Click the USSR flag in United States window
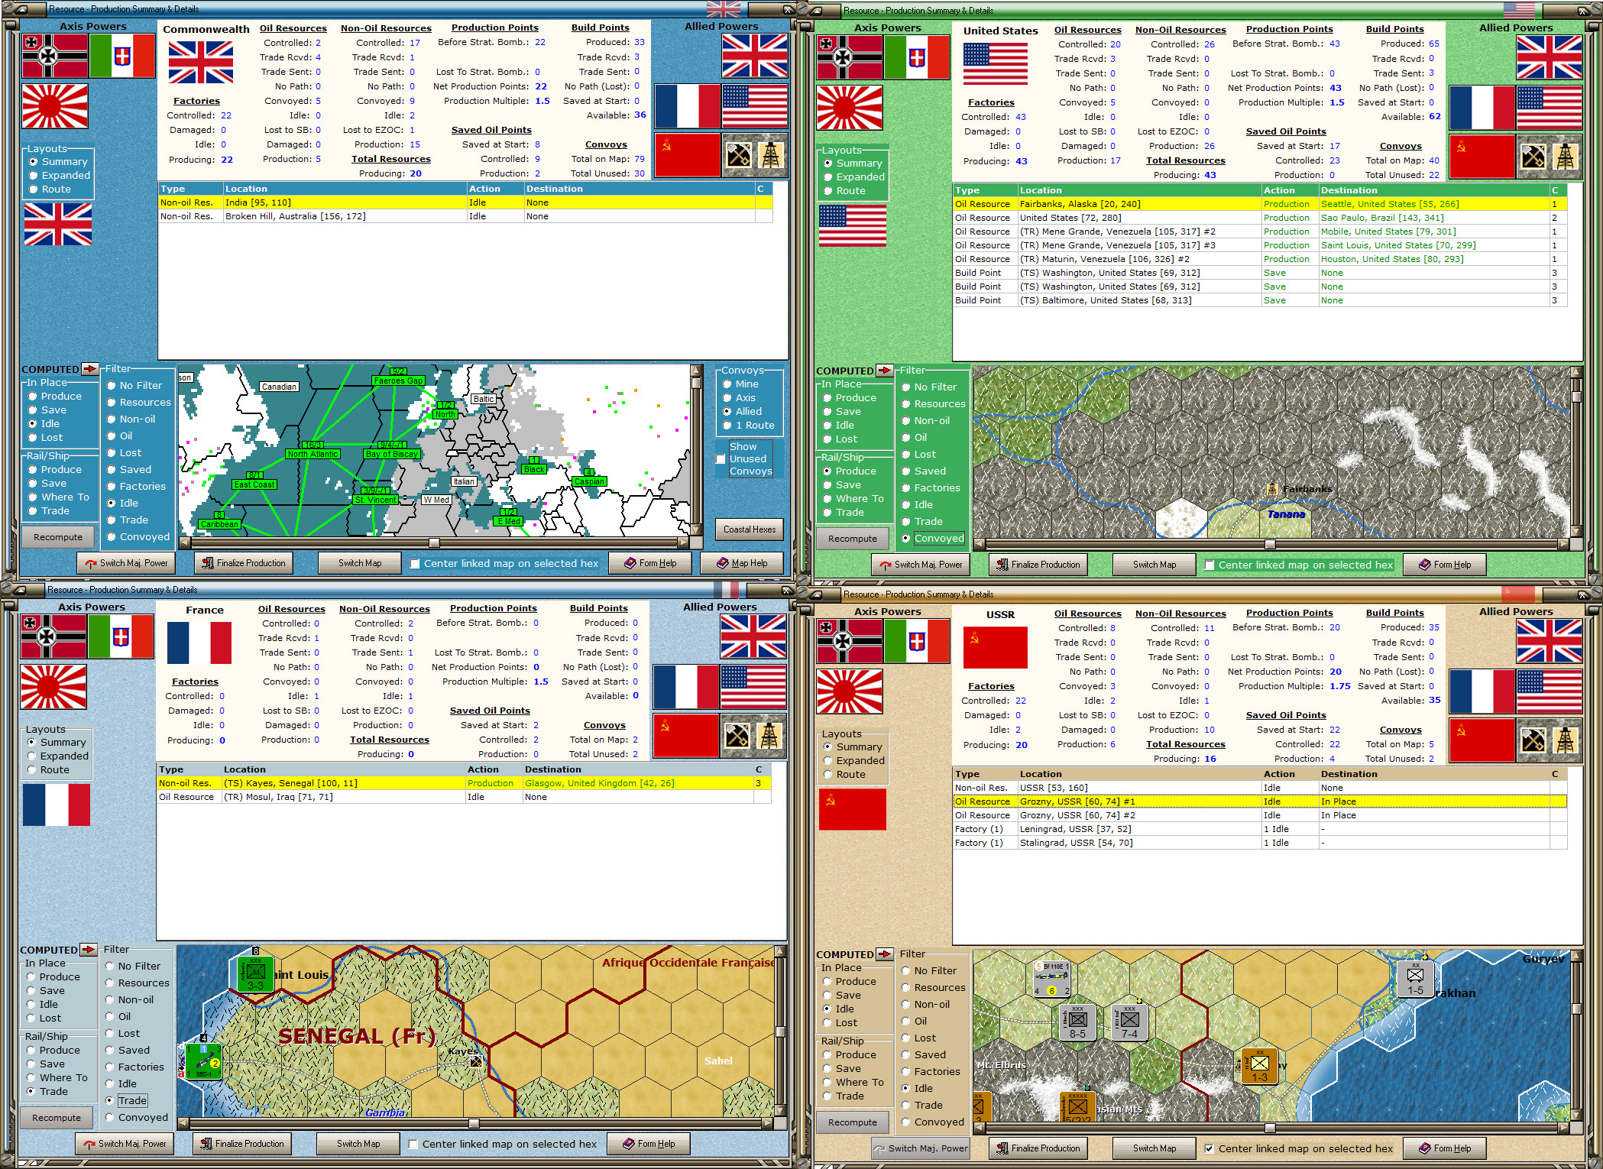1603x1169 pixels. point(1482,157)
